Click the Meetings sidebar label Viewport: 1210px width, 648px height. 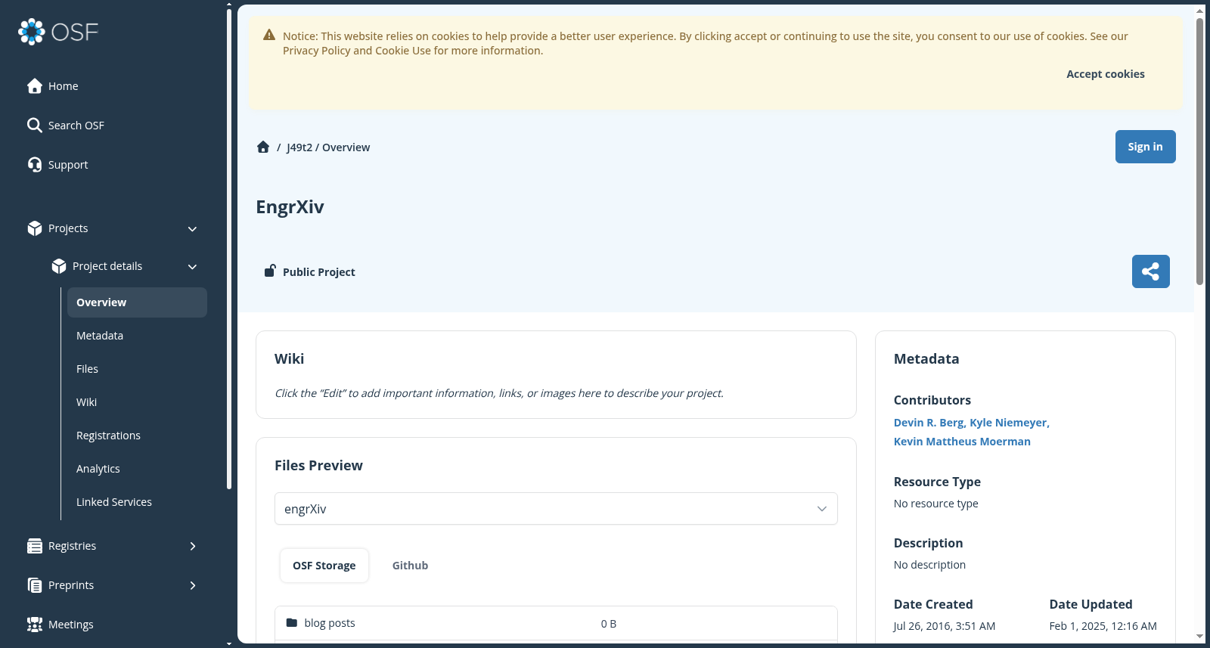click(x=71, y=625)
